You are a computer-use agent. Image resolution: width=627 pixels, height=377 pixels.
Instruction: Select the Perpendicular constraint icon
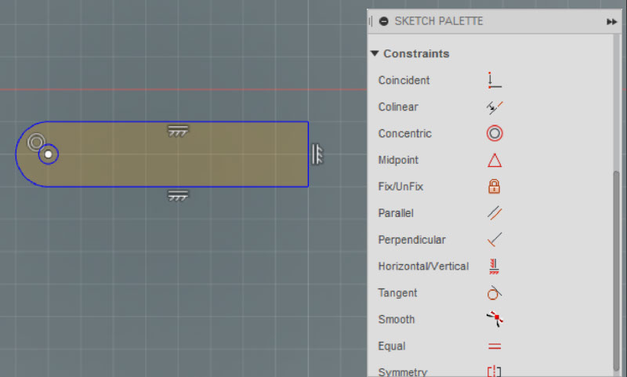point(495,240)
